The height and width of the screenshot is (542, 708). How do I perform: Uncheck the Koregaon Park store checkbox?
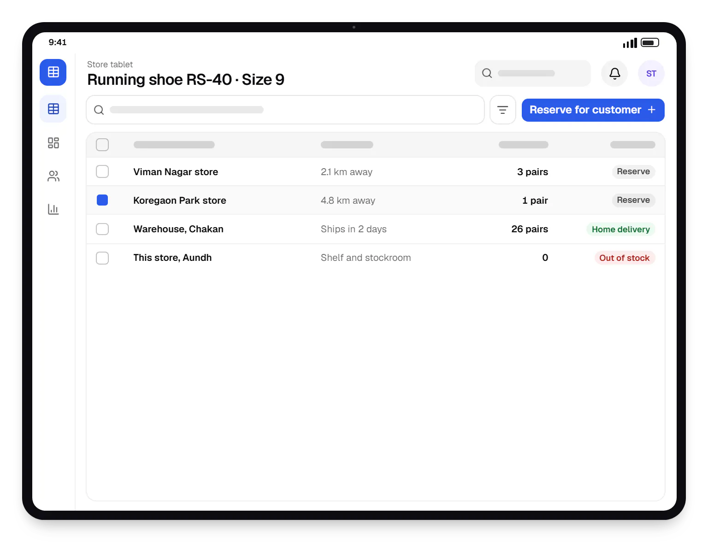click(x=102, y=200)
